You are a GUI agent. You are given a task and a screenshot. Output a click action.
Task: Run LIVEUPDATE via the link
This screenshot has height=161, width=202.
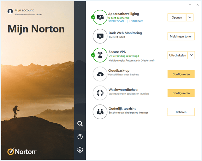point(136,21)
